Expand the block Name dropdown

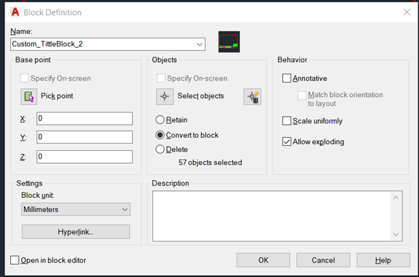click(199, 44)
